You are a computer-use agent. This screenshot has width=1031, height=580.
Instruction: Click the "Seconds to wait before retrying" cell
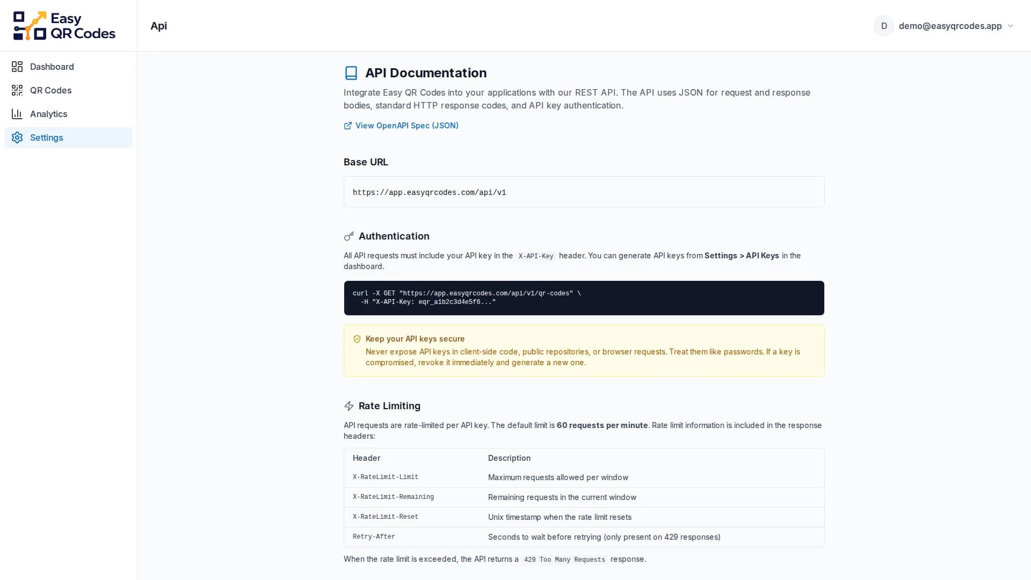[604, 537]
